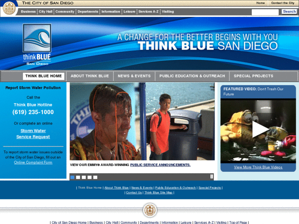The image size is (299, 224).
Task: Open the Storm Water Service Request link
Action: [33, 134]
